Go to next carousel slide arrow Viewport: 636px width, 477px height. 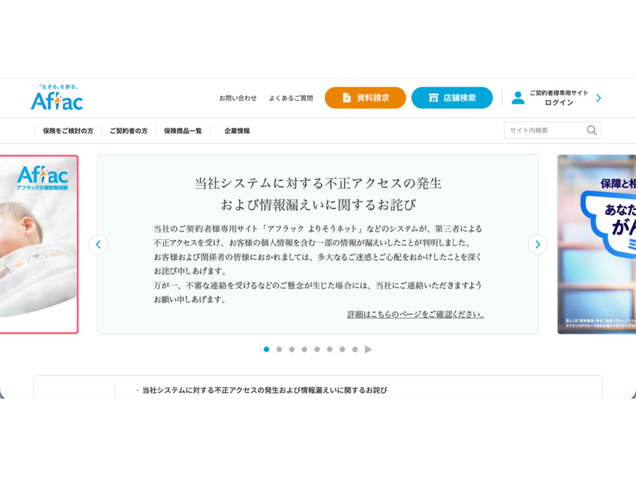(x=537, y=245)
